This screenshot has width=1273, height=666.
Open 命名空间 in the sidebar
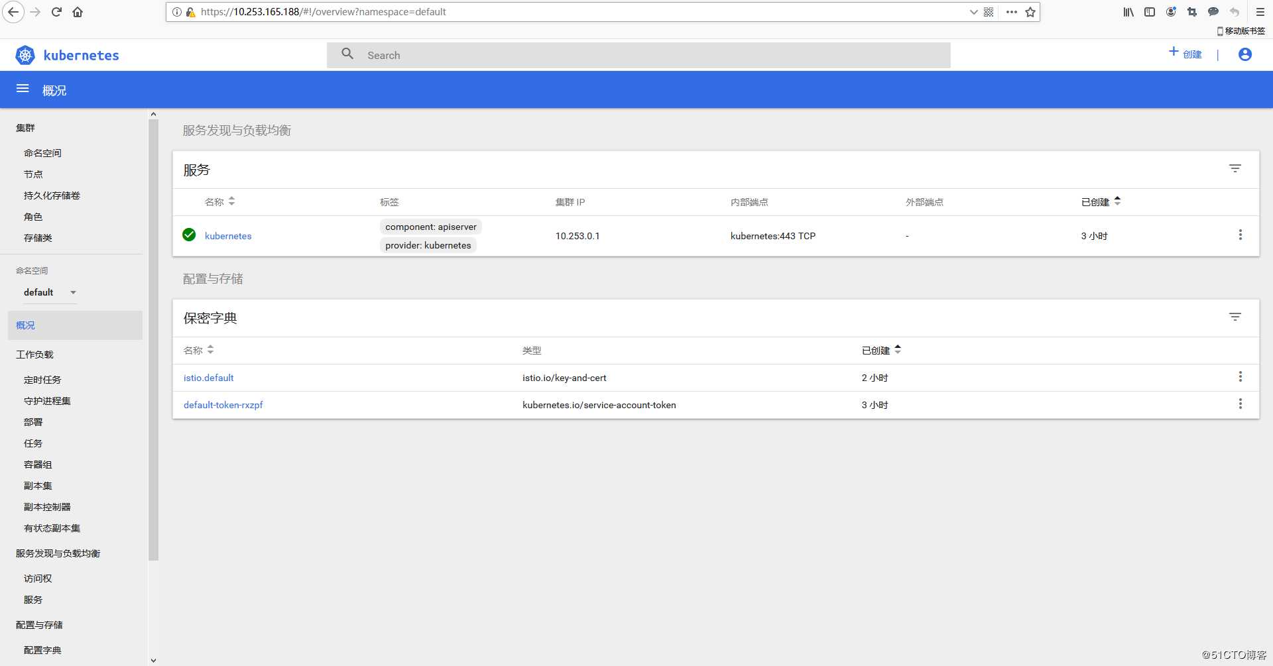coord(42,153)
